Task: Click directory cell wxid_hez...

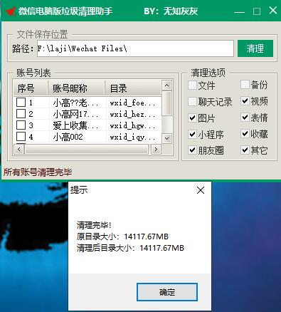Action: click(132, 114)
